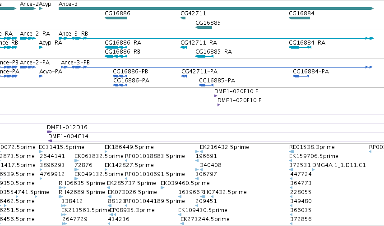
Task: Select the teal CG16885 gene bar
Action: click(204, 27)
